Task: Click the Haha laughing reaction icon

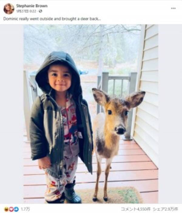Action: 7,209
